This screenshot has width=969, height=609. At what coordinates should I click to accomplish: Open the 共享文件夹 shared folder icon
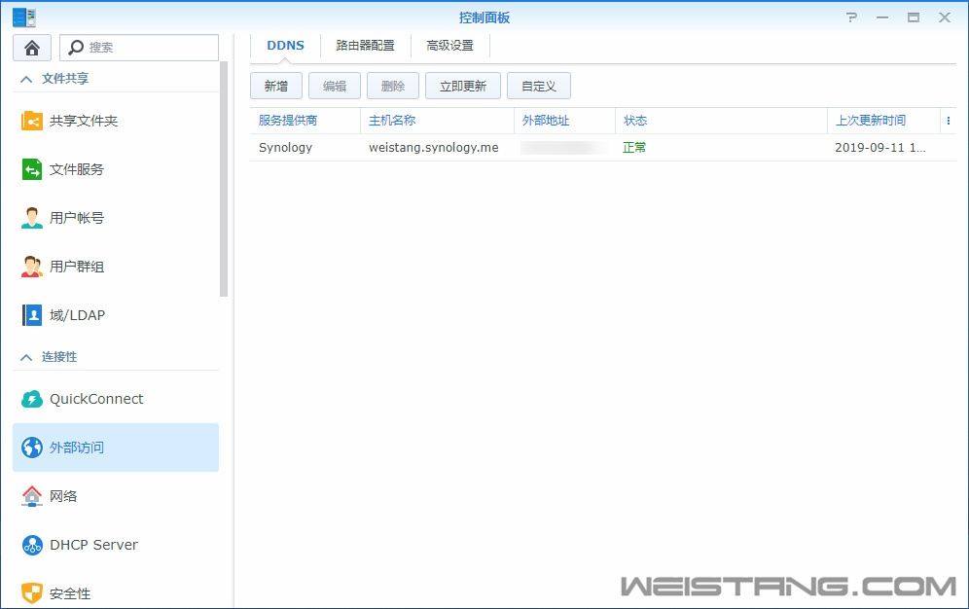click(x=32, y=121)
